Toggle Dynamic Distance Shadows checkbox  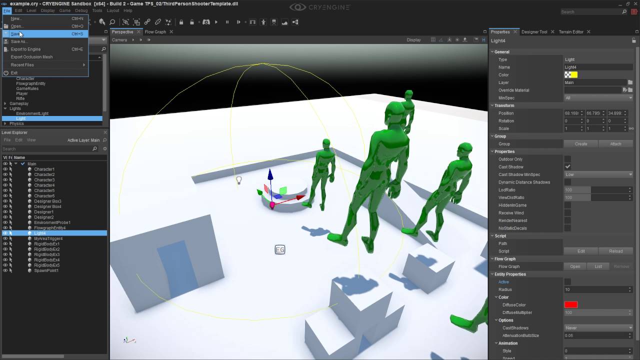pos(567,182)
